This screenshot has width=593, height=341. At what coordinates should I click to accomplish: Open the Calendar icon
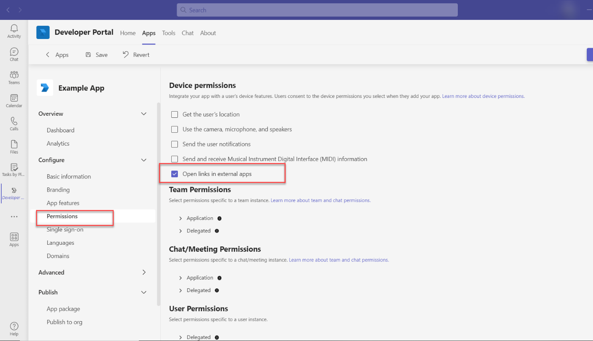pyautogui.click(x=14, y=101)
